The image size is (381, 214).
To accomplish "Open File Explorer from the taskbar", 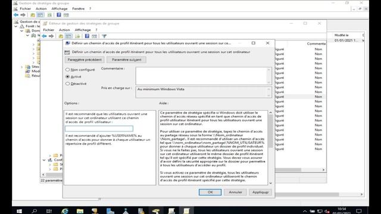I will click(80, 211).
